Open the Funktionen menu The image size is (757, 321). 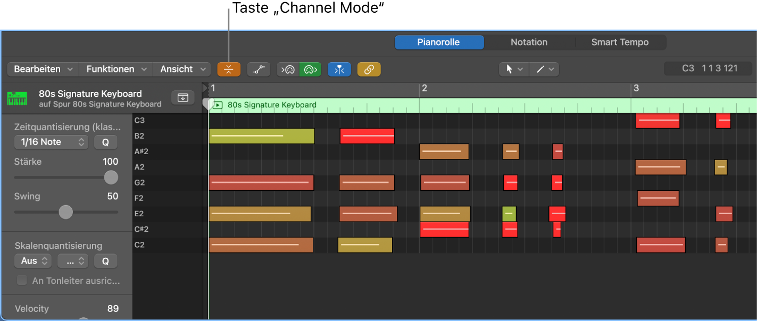point(117,69)
